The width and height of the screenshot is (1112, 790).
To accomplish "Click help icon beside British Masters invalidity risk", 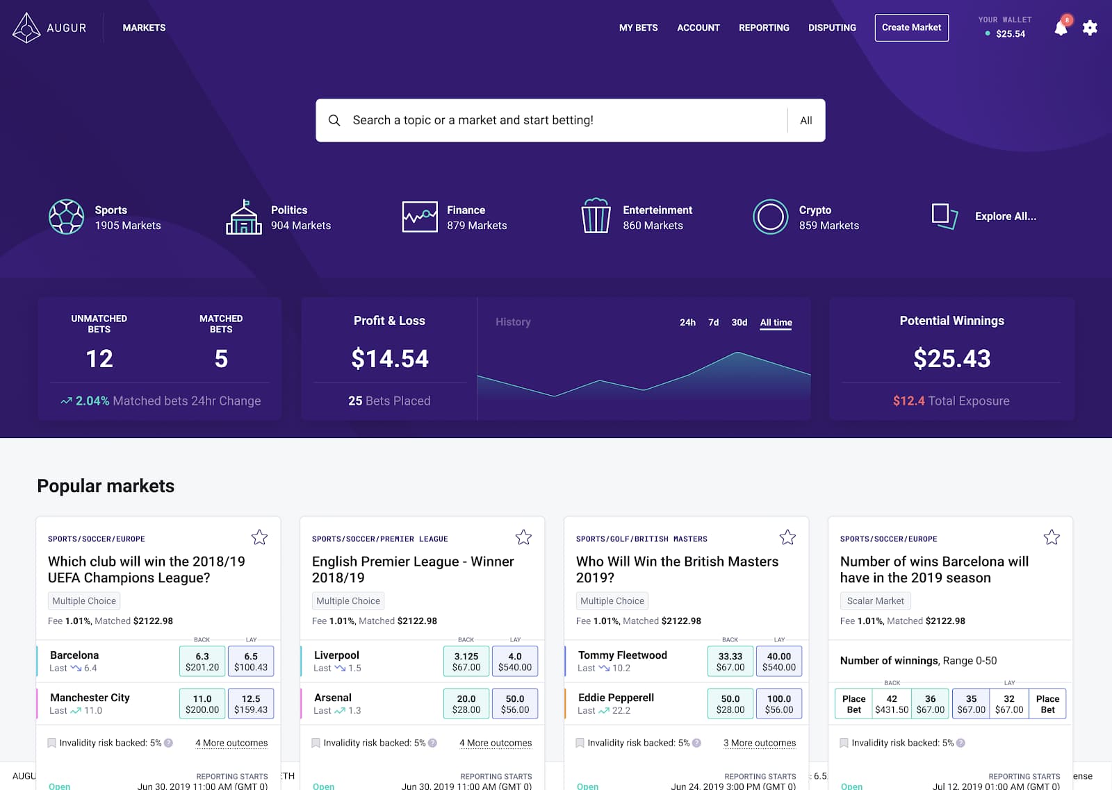I will (696, 743).
